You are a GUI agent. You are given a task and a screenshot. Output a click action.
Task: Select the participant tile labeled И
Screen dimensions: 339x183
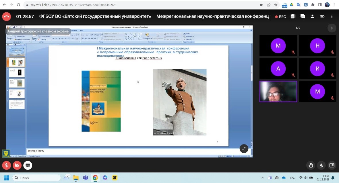pyautogui.click(x=317, y=68)
